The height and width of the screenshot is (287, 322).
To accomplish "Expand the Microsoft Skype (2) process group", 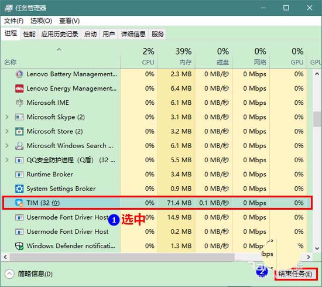I will tap(7, 117).
